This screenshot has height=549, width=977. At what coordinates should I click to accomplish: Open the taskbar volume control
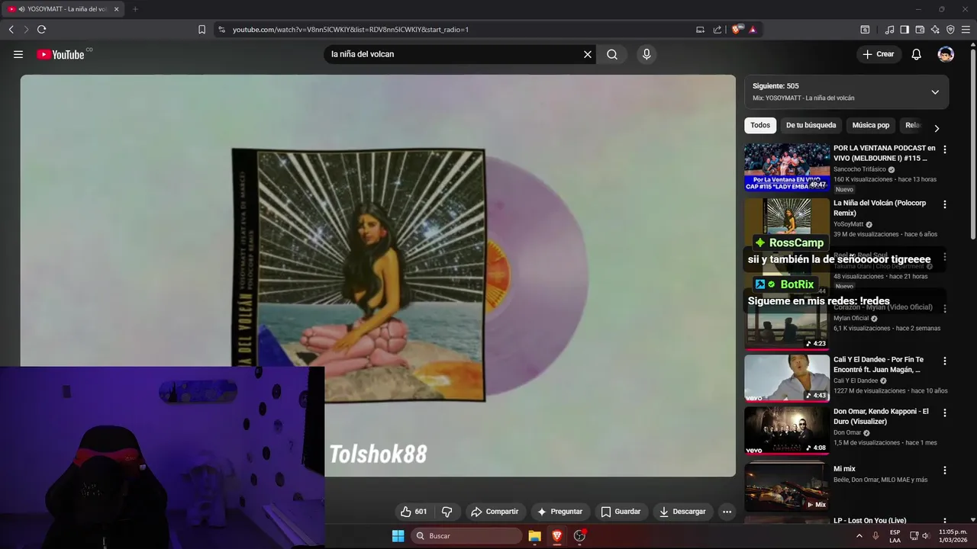tap(925, 536)
